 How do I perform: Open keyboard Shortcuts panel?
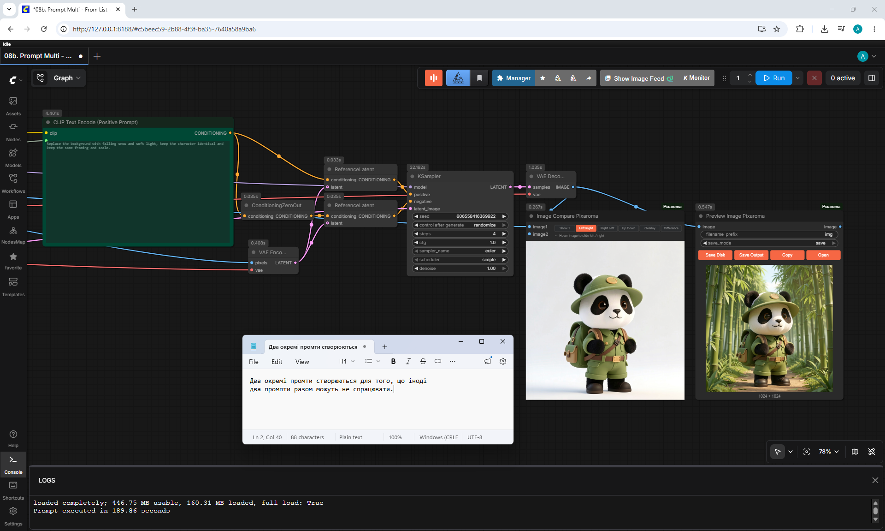click(13, 491)
